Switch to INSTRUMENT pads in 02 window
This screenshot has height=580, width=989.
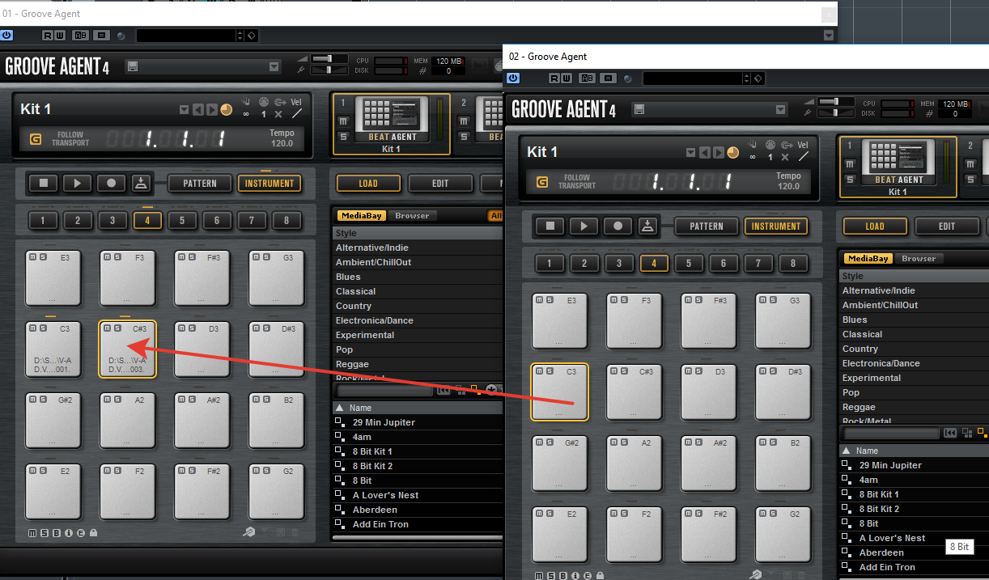(775, 226)
